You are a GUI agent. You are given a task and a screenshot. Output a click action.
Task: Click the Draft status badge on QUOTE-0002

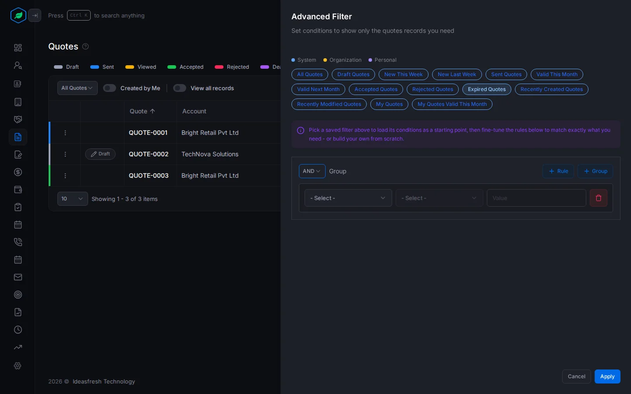[x=100, y=154]
